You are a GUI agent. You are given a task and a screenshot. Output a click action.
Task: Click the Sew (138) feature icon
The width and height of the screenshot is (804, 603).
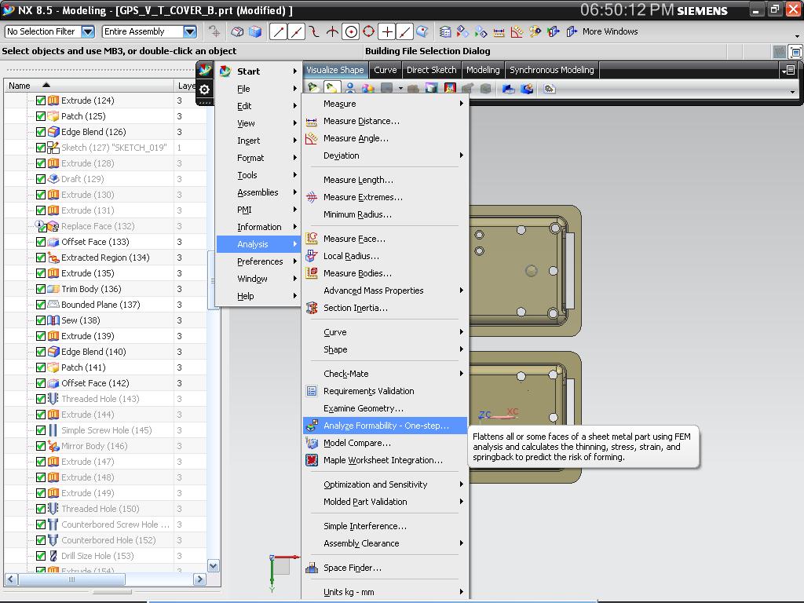coord(53,320)
